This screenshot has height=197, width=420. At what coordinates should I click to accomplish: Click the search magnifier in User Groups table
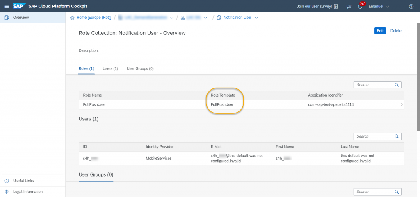pyautogui.click(x=397, y=192)
